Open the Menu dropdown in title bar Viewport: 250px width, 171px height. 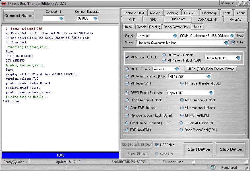click(x=228, y=3)
